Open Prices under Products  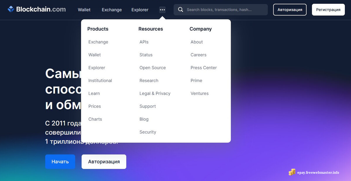94,106
